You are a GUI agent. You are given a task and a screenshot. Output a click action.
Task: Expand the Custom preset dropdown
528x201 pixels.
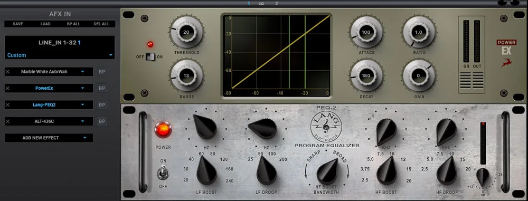pyautogui.click(x=110, y=55)
